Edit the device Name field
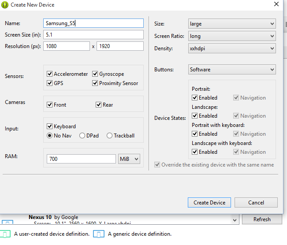 coord(93,23)
